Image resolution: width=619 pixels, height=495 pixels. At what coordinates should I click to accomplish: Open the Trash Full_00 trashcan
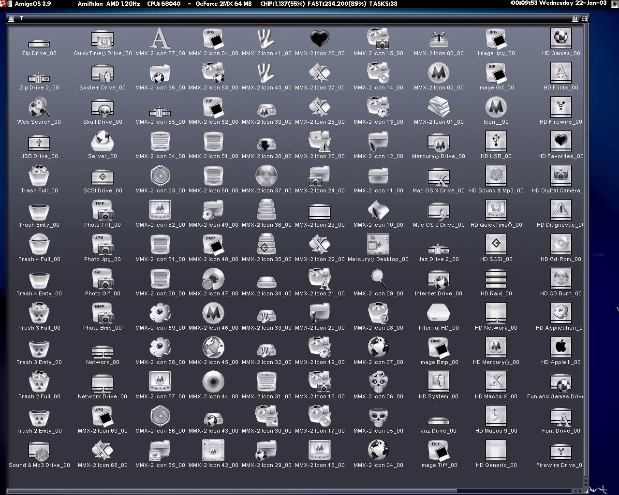[39, 176]
